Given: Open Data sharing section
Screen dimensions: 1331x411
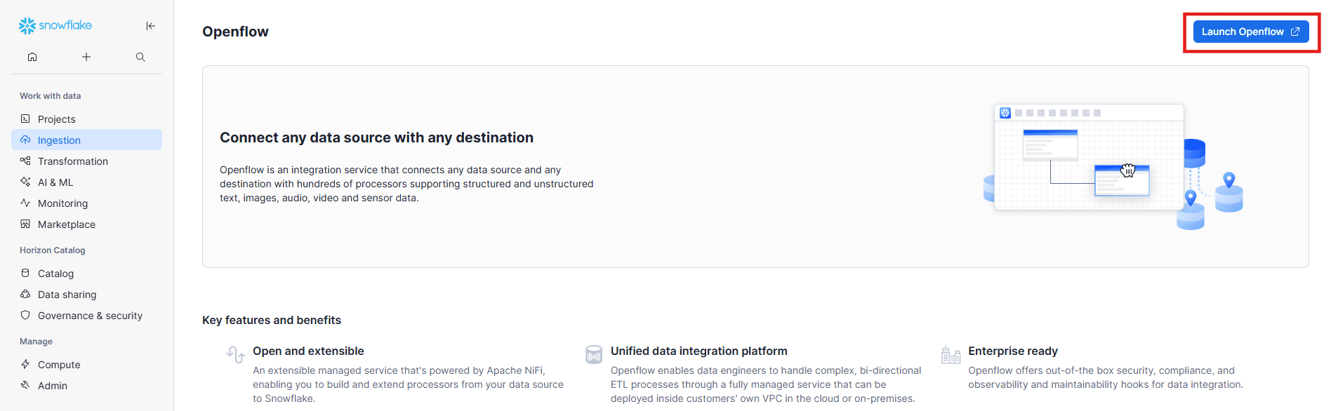Looking at the screenshot, I should [67, 295].
